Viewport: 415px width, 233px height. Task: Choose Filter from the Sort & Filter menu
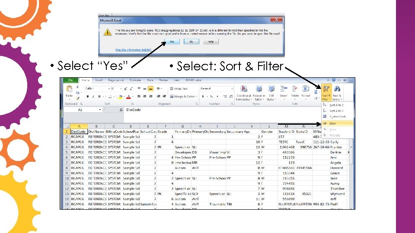[338, 123]
